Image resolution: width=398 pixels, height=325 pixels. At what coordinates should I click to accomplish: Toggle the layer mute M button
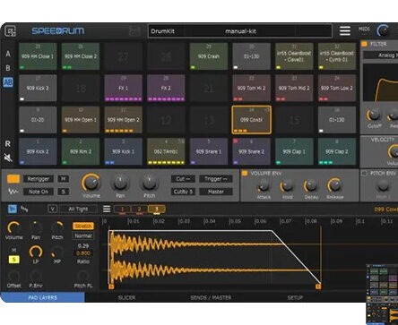13,251
